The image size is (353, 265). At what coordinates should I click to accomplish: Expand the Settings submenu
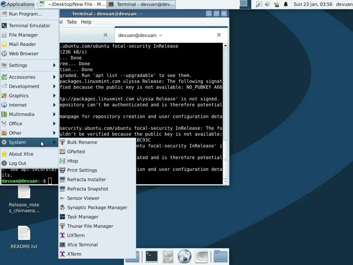[29, 65]
